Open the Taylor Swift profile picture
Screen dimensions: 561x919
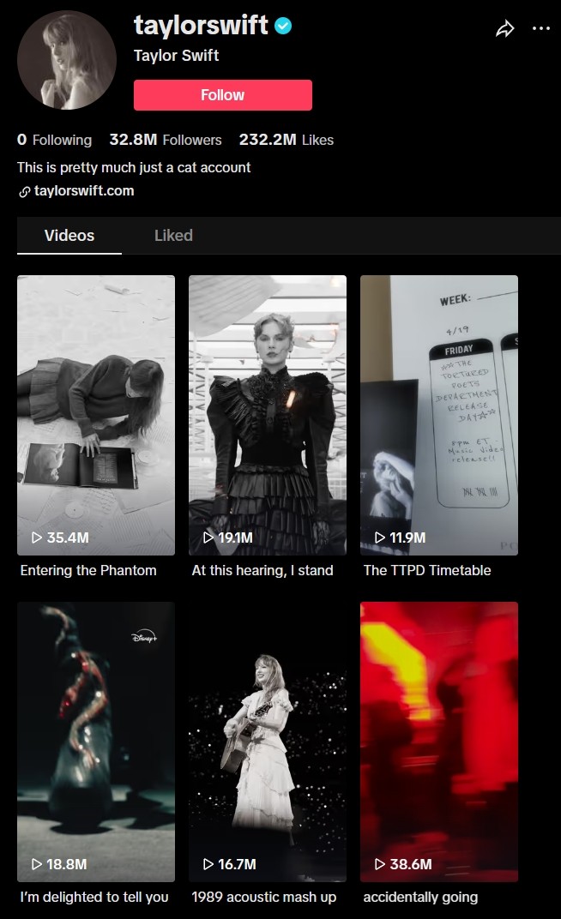coord(66,60)
